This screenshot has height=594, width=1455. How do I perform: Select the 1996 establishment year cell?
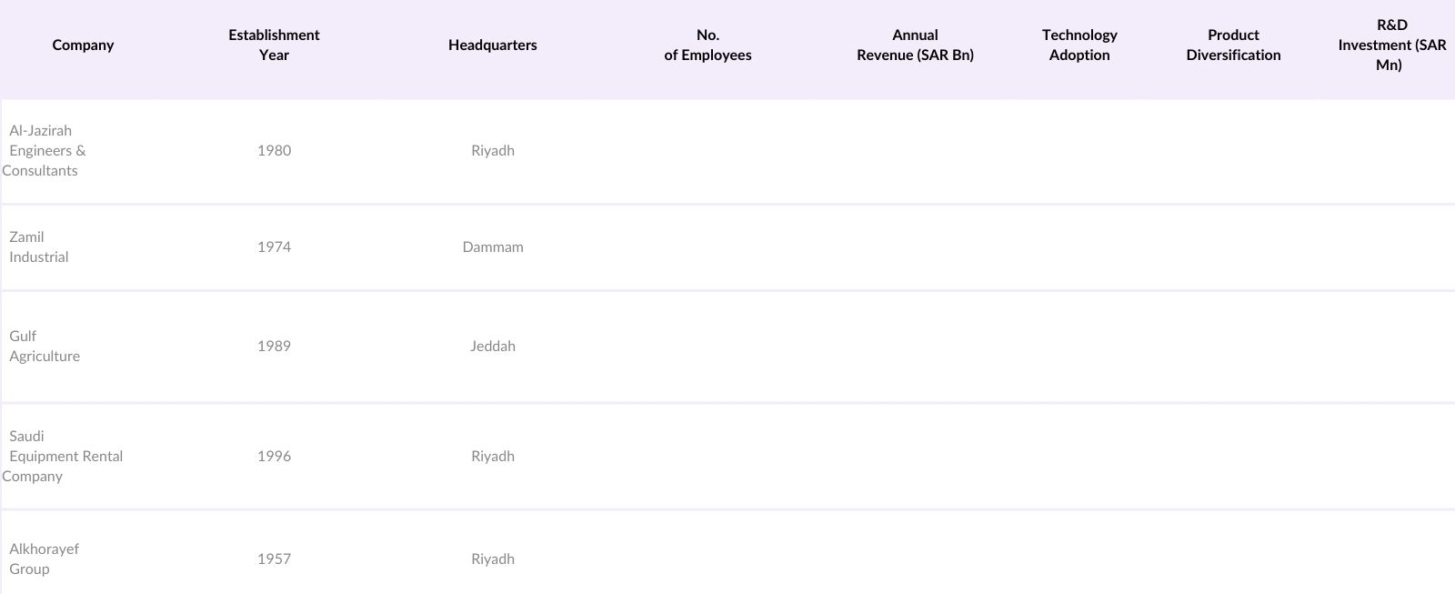pyautogui.click(x=274, y=457)
